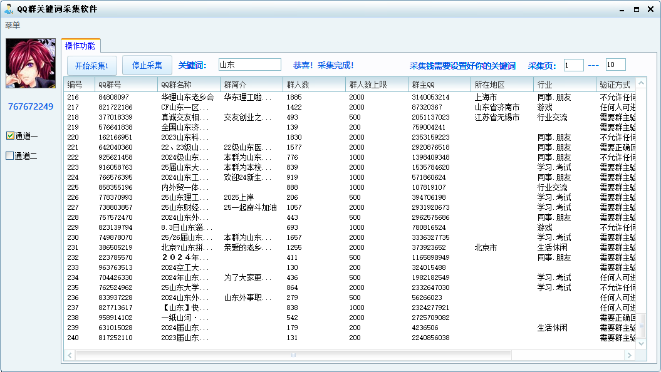Sort by the 群主QQ column header

click(439, 85)
